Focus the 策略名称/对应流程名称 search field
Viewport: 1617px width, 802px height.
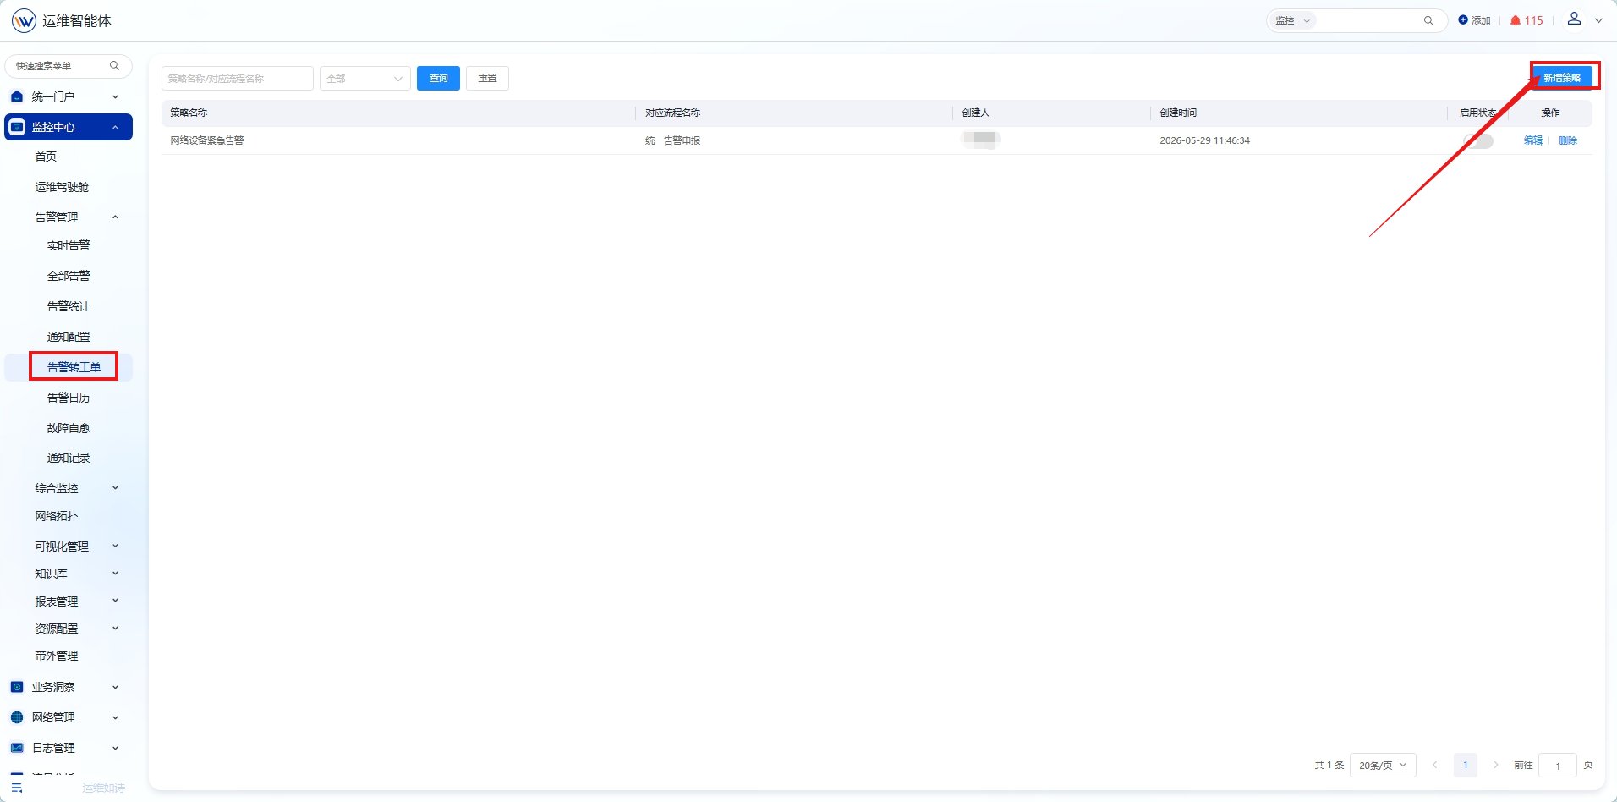point(238,79)
